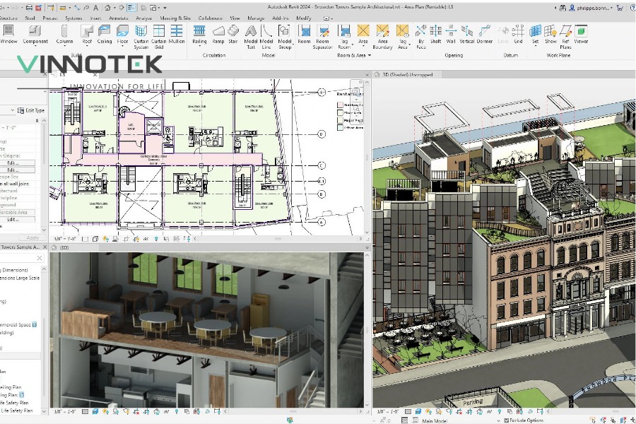Toggle shadows in {3D} view bar
The height and width of the screenshot is (424, 636).
click(116, 411)
